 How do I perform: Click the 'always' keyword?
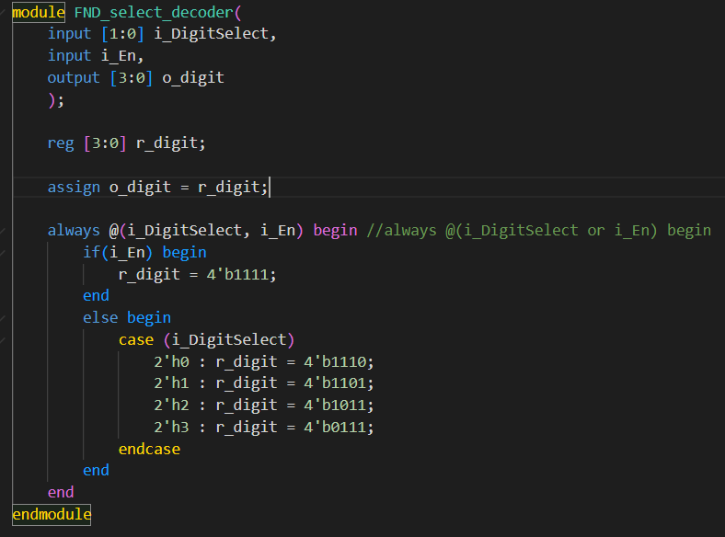pos(74,231)
